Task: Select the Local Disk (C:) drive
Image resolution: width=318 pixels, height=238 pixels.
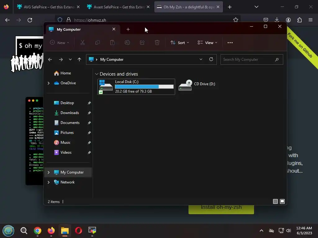Action: click(x=136, y=87)
